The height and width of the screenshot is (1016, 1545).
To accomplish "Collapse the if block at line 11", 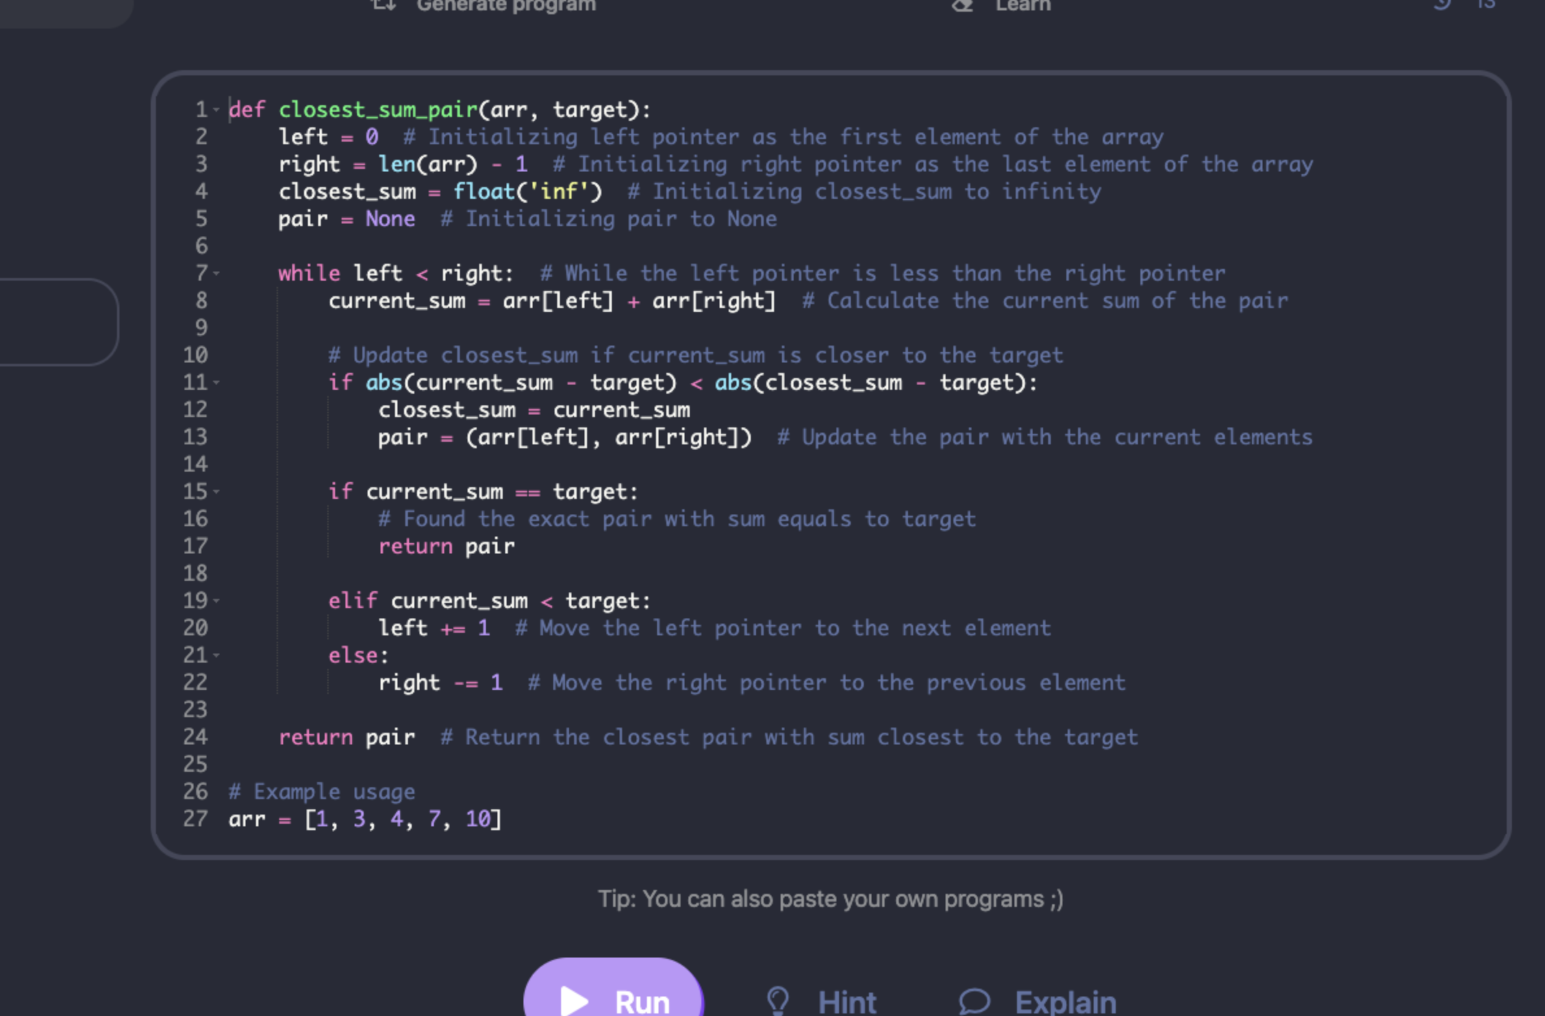I will click(x=217, y=383).
